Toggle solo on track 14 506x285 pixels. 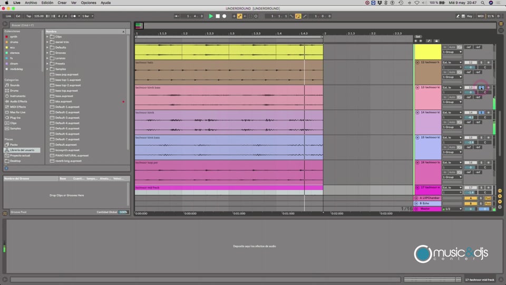[481, 112]
